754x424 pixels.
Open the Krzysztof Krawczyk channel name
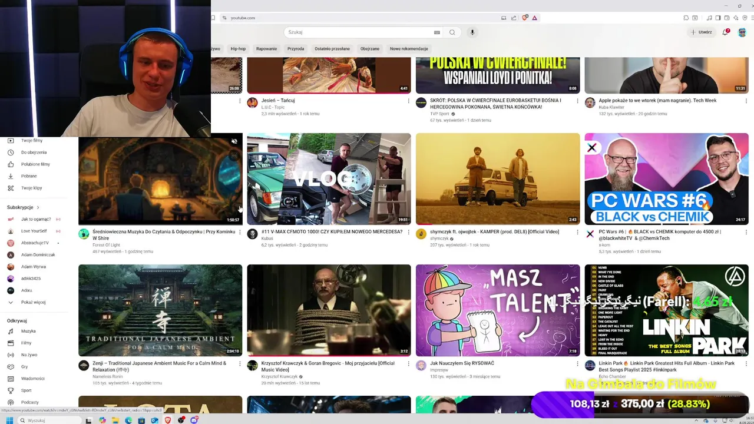click(x=279, y=376)
